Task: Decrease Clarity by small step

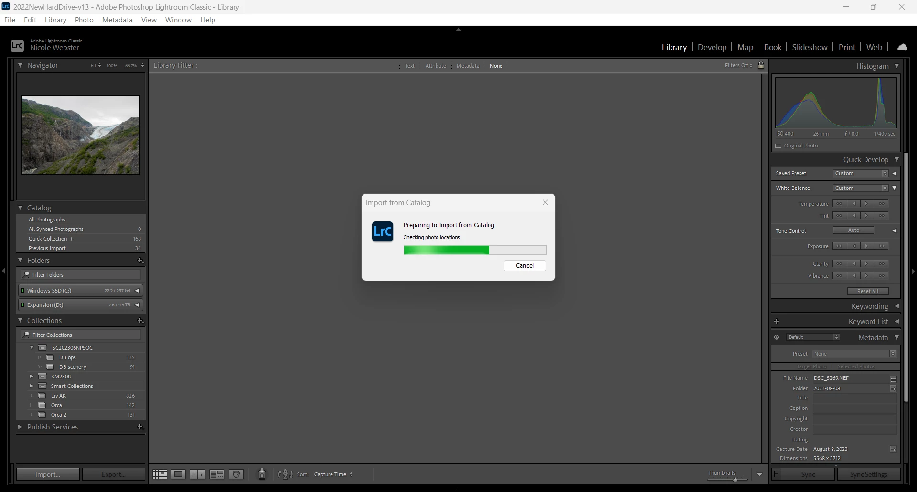Action: coord(853,264)
